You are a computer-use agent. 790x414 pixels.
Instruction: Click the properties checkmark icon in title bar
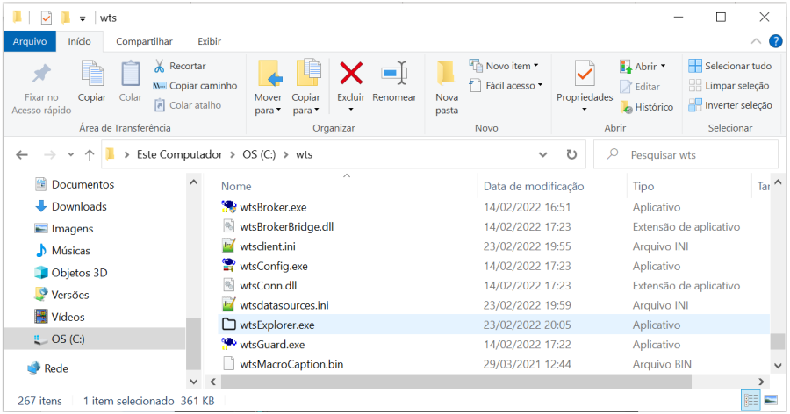(x=47, y=18)
